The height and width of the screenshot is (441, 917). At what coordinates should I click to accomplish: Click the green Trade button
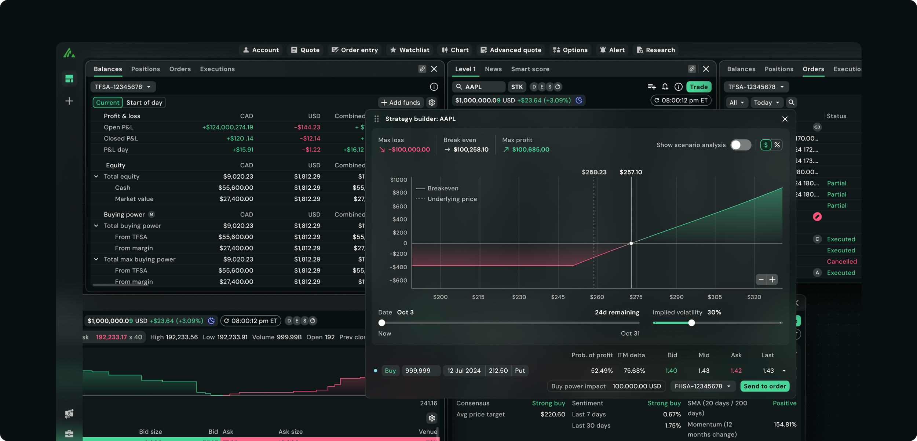[698, 87]
